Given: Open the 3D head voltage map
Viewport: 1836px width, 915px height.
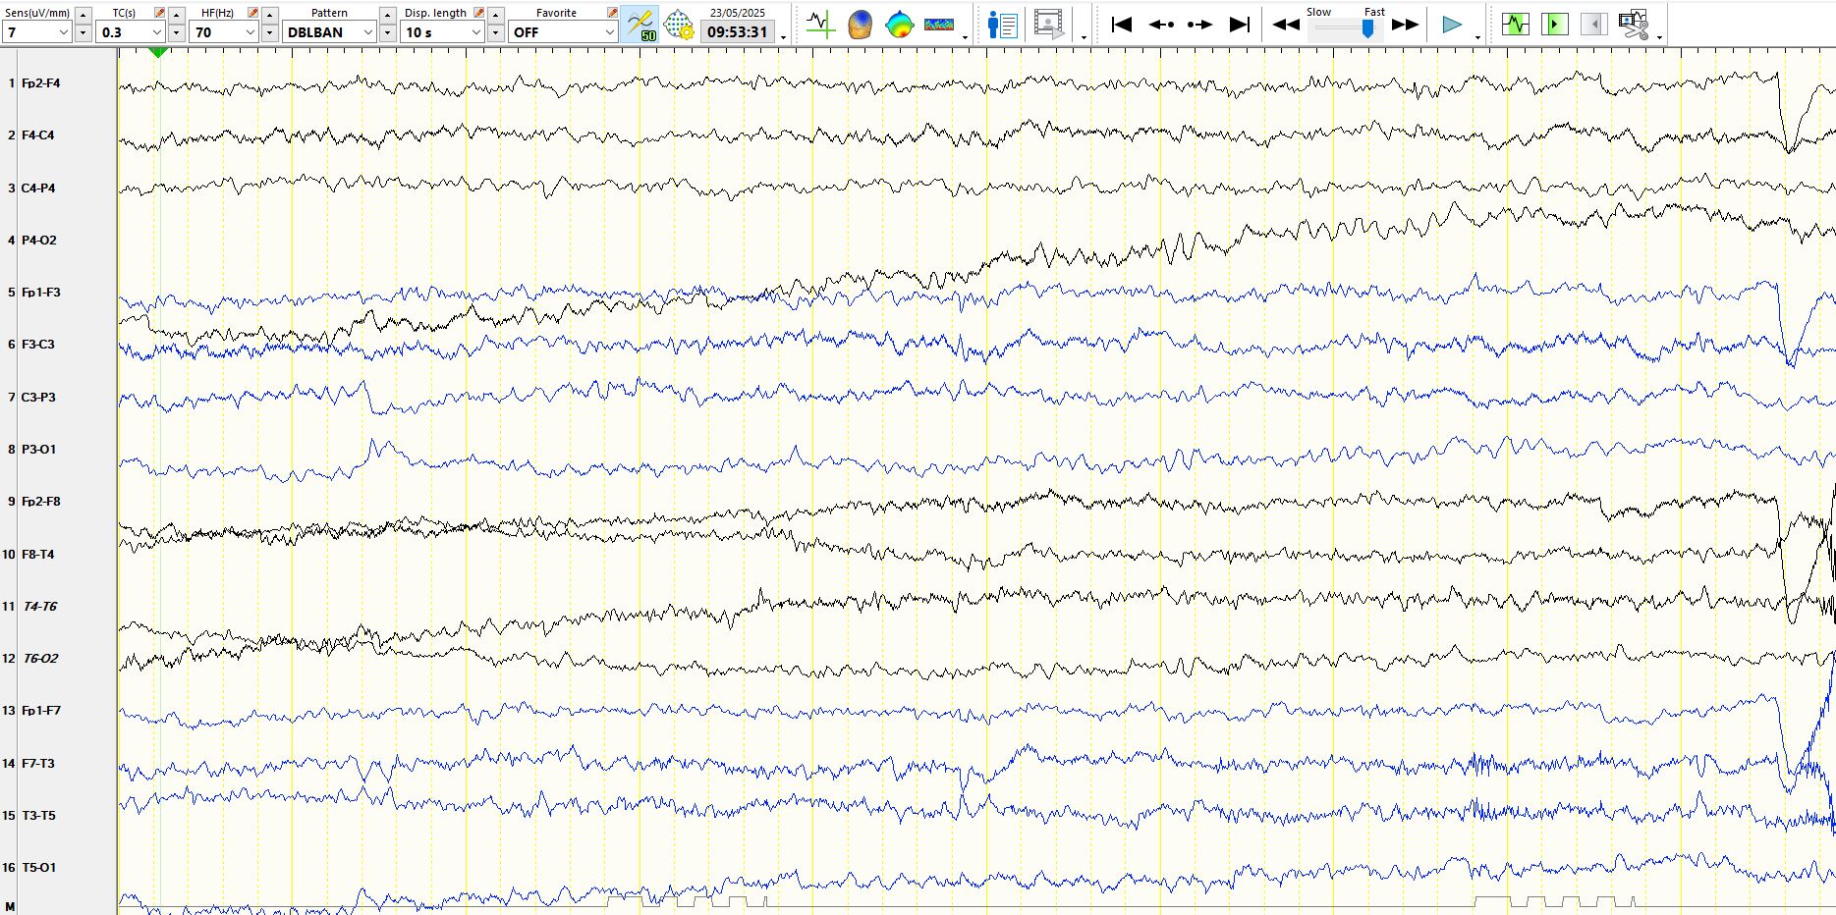Looking at the screenshot, I should pyautogui.click(x=860, y=25).
